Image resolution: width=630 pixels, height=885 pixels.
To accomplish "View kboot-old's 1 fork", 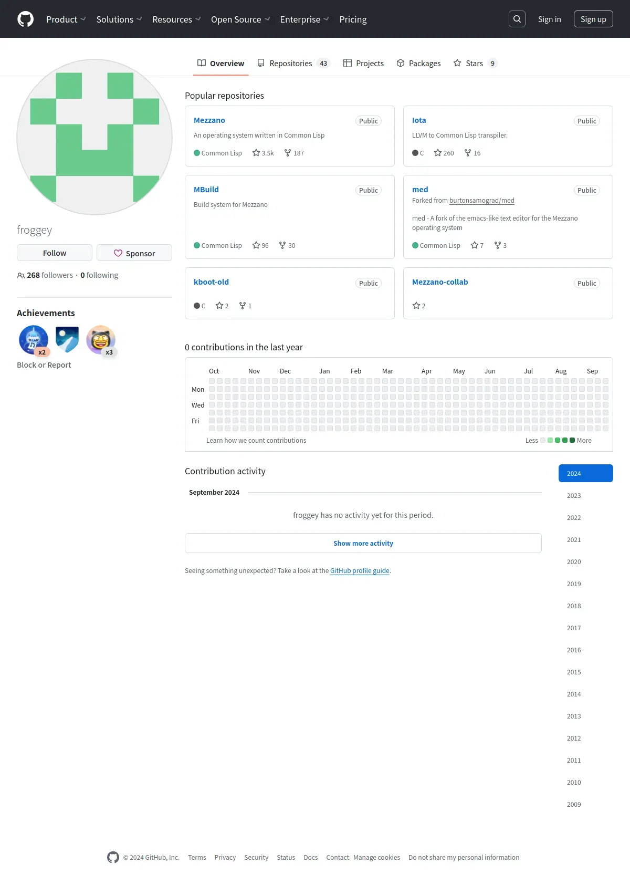I will pyautogui.click(x=245, y=306).
